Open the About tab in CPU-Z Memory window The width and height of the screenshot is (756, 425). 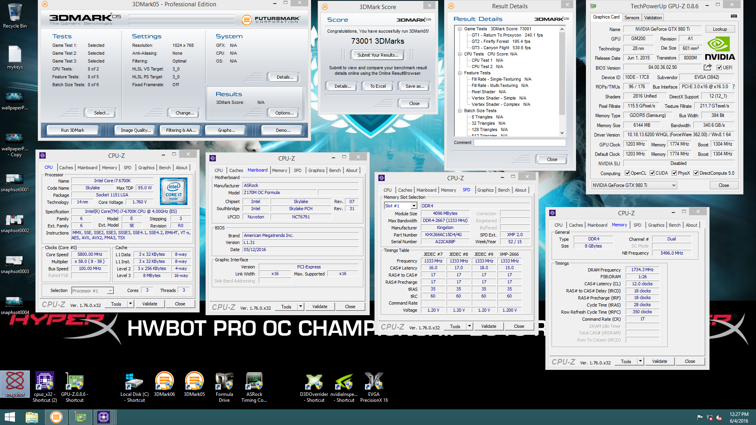click(x=691, y=225)
